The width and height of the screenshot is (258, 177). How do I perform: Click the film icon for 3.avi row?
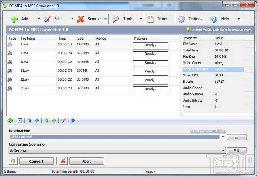click(10, 62)
